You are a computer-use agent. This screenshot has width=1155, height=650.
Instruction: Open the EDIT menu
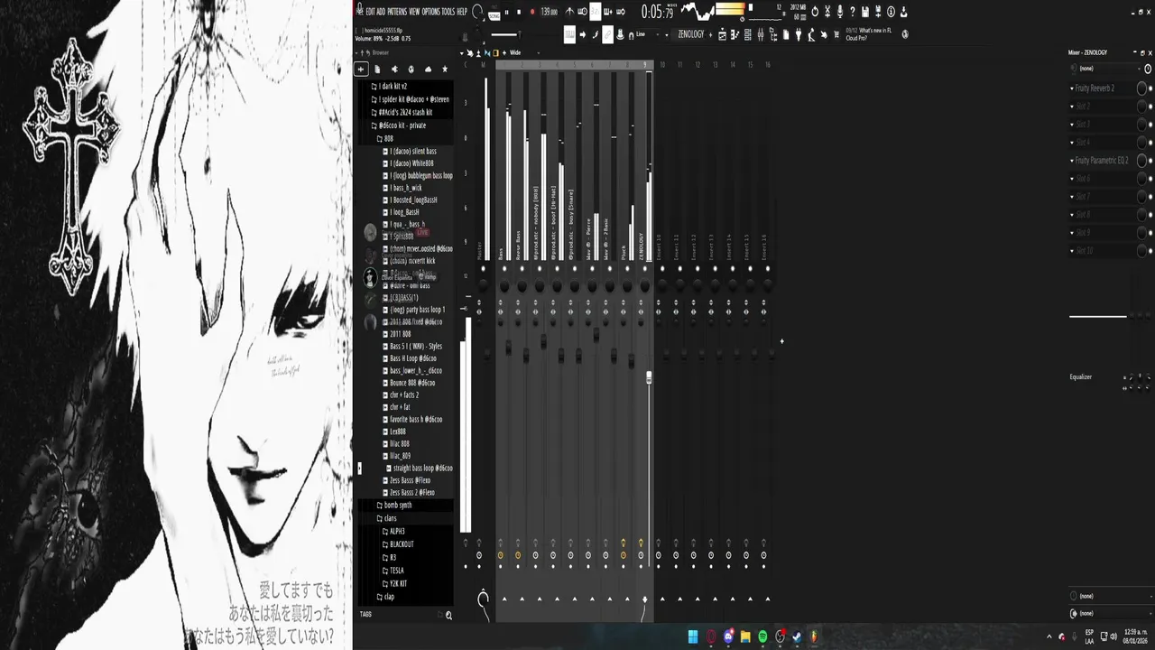(370, 12)
